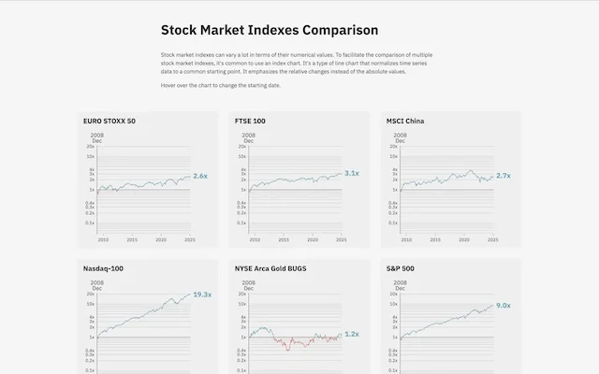Click the MSCI China chart title
This screenshot has height=374, width=599.
(405, 121)
